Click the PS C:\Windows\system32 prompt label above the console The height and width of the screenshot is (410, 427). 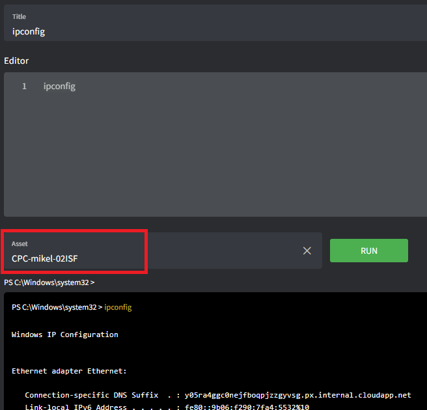pos(49,282)
